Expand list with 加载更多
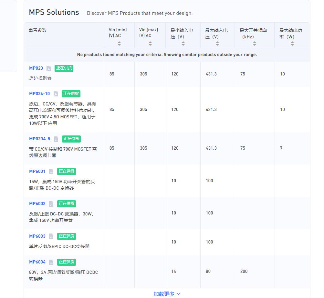Image resolution: width=324 pixels, height=298 pixels. pyautogui.click(x=167, y=294)
